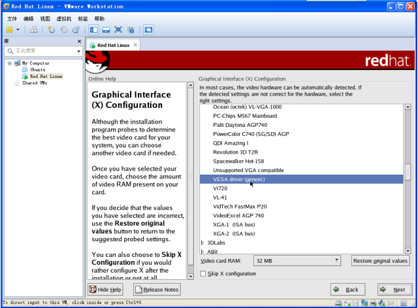Click the Next button
This screenshot has height=308, width=418.
394,290
